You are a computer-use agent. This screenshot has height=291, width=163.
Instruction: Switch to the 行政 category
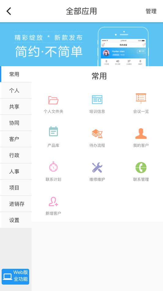[x=16, y=155]
